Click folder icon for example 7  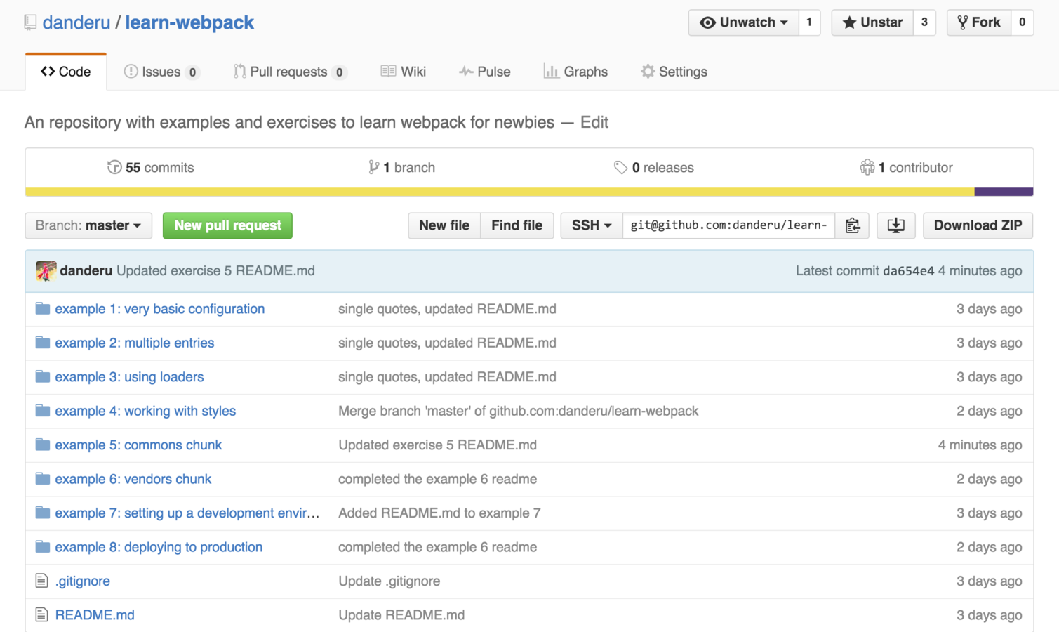(x=43, y=513)
